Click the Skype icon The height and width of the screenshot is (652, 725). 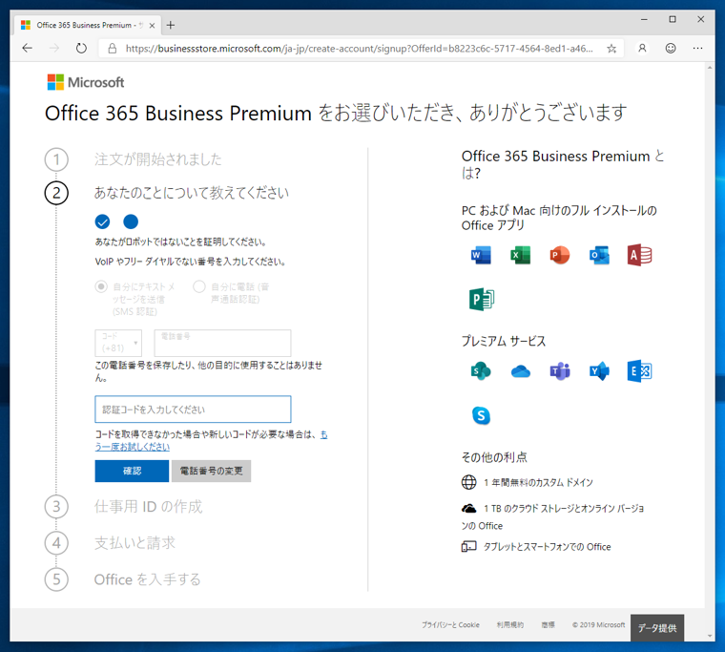[x=481, y=415]
